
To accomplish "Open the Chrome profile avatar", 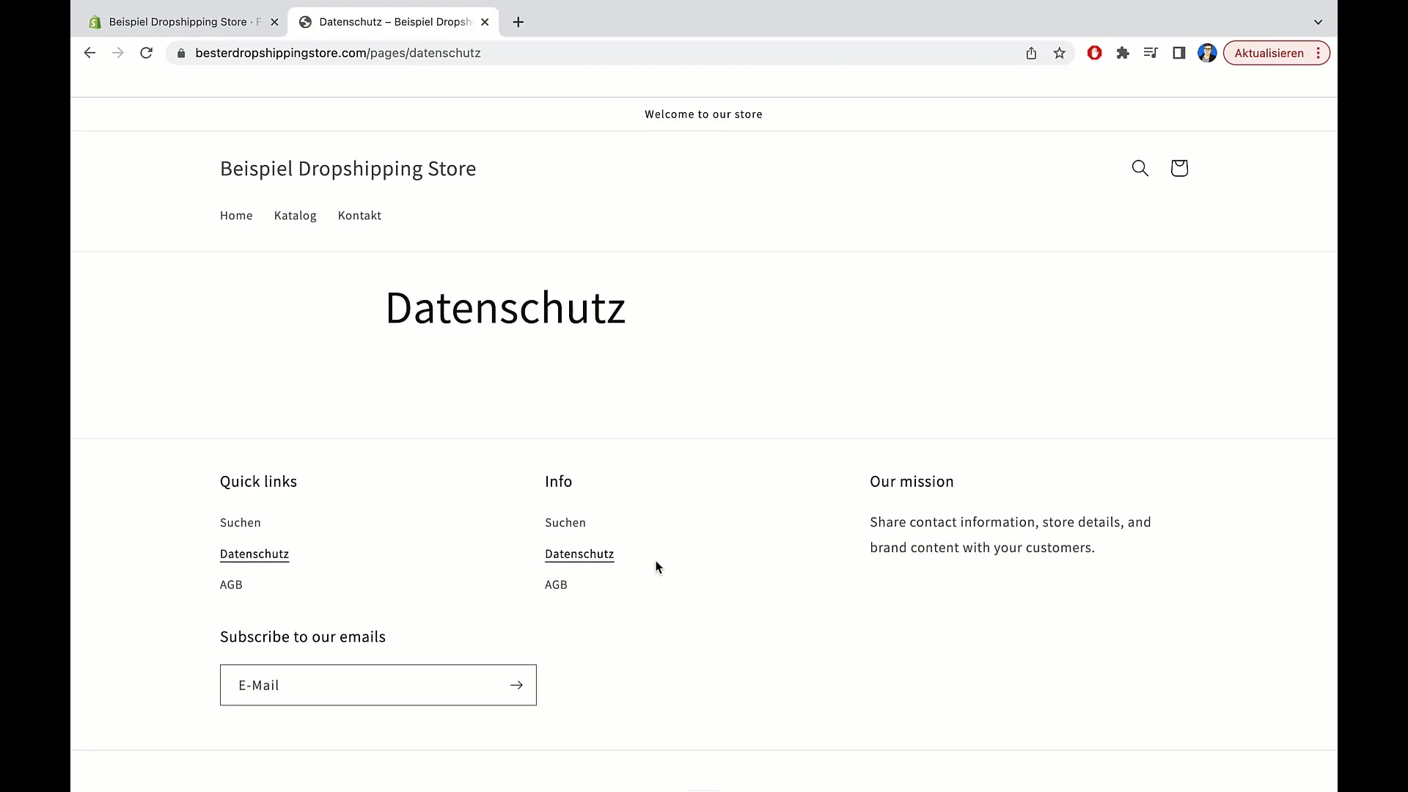I will click(x=1207, y=53).
